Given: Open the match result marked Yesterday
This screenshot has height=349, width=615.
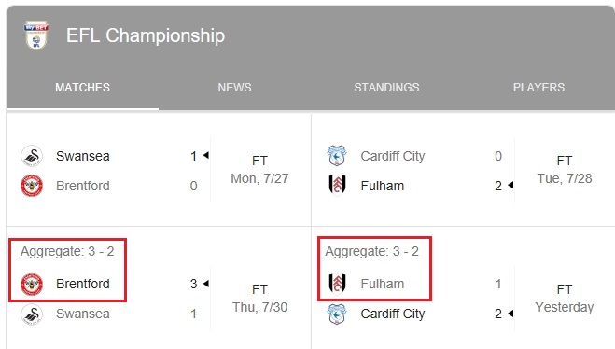Looking at the screenshot, I should click(x=463, y=287).
